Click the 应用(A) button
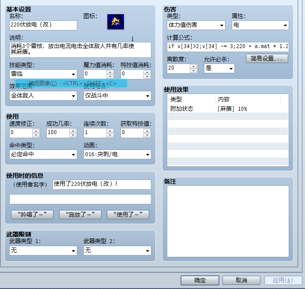This screenshot has width=305, height=289. point(283,280)
